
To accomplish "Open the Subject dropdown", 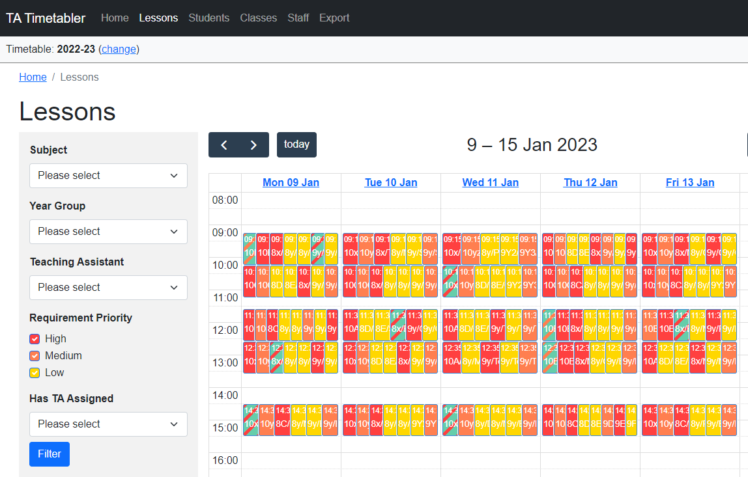I will [x=108, y=176].
